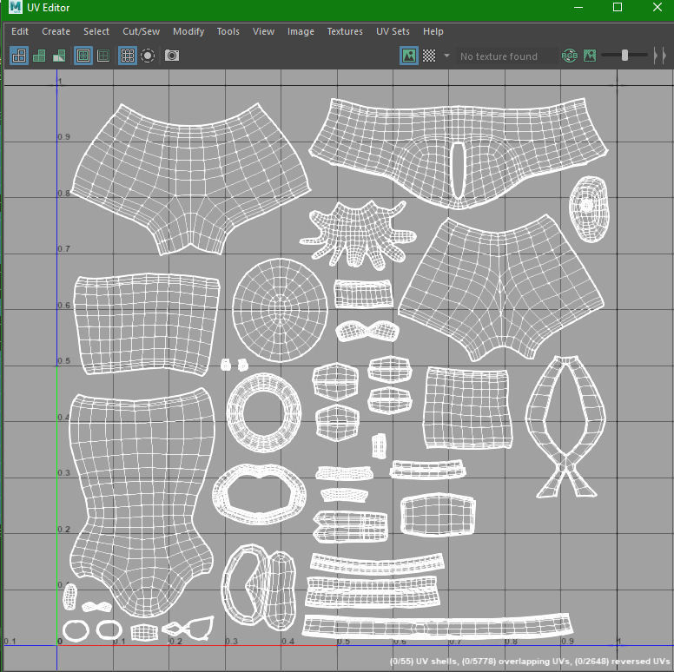Toggle wireframe UV display icon
This screenshot has height=672, width=674.
pyautogui.click(x=19, y=56)
